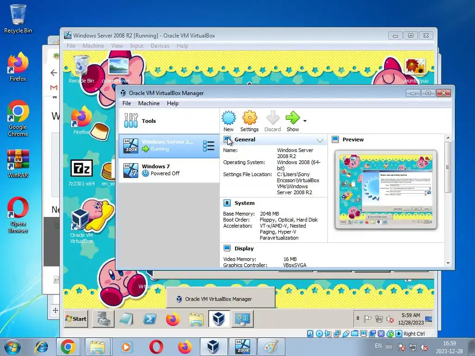Collapse General section with its chevron
The image size is (475, 356).
320,140
